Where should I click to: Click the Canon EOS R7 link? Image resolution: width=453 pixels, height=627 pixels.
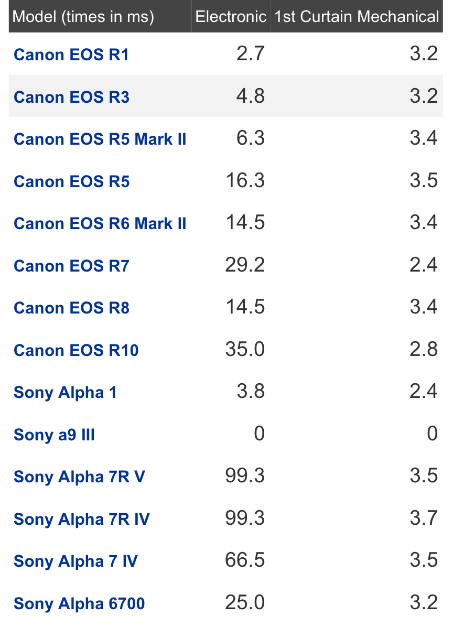[71, 266]
